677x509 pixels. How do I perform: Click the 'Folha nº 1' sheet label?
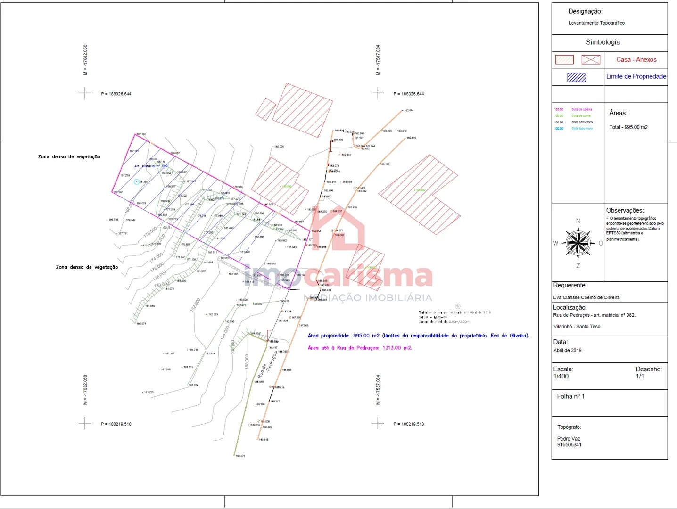click(x=570, y=396)
